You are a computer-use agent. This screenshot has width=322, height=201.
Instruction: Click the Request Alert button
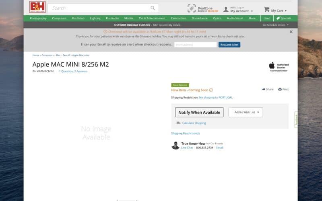(229, 45)
